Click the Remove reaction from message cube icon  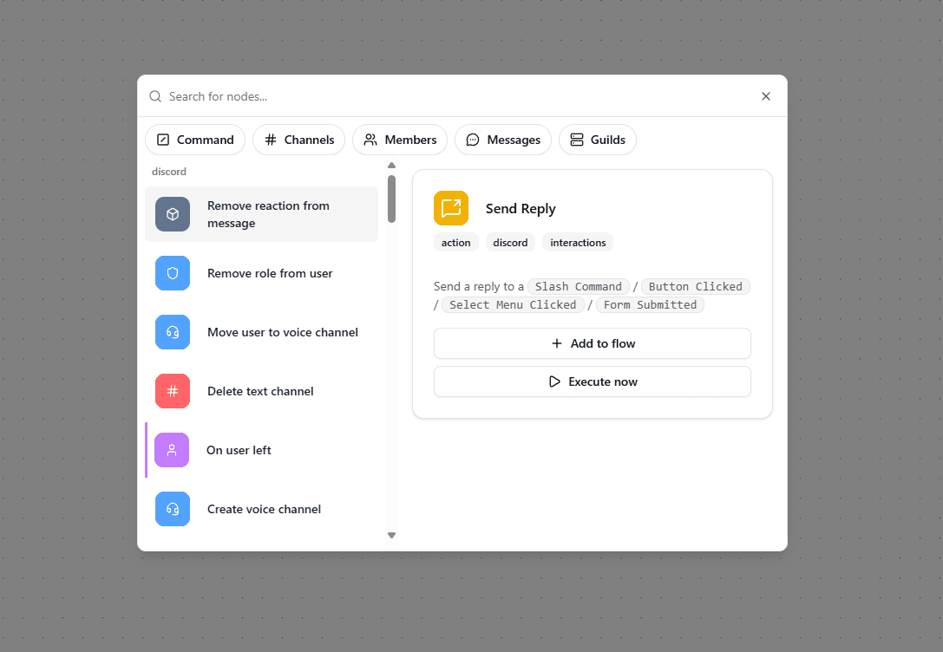point(173,214)
